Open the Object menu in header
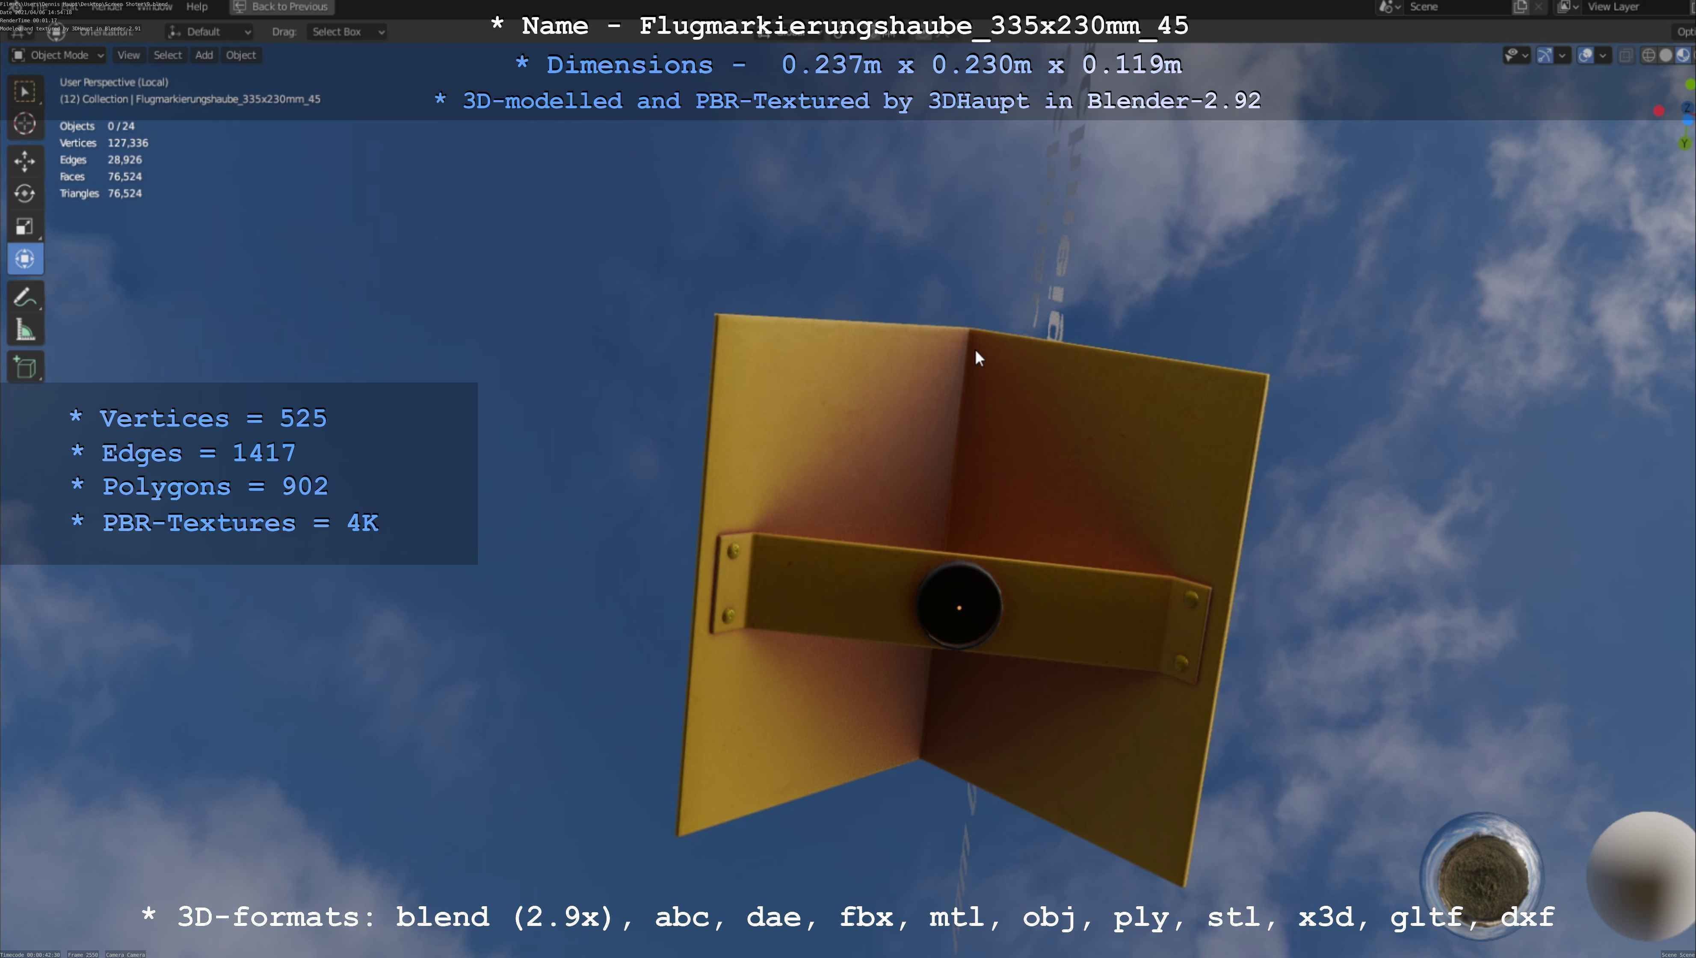 click(x=240, y=55)
